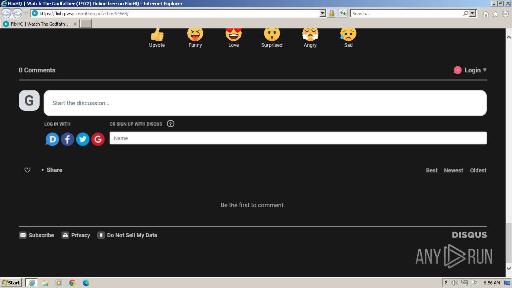The width and height of the screenshot is (512, 288).
Task: Log in with Google icon
Action: click(98, 139)
